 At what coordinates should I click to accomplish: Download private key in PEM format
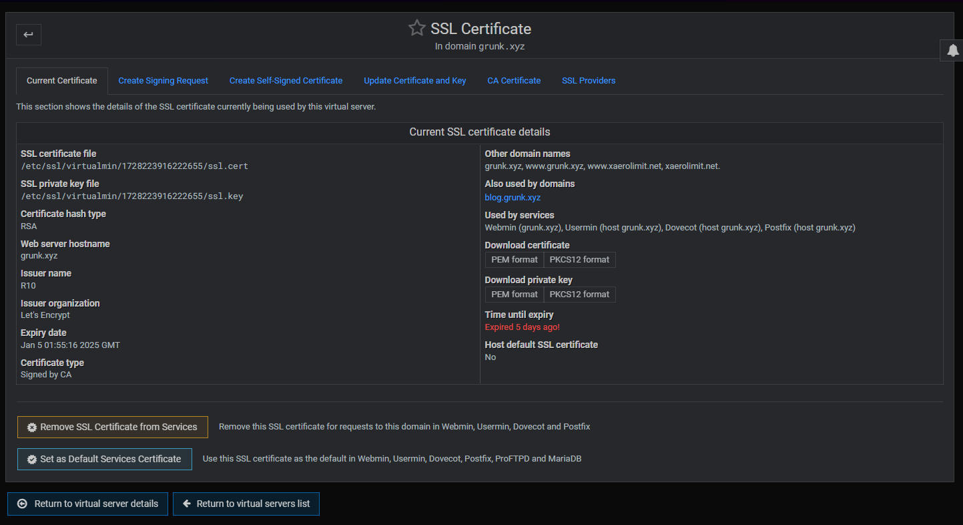click(515, 295)
